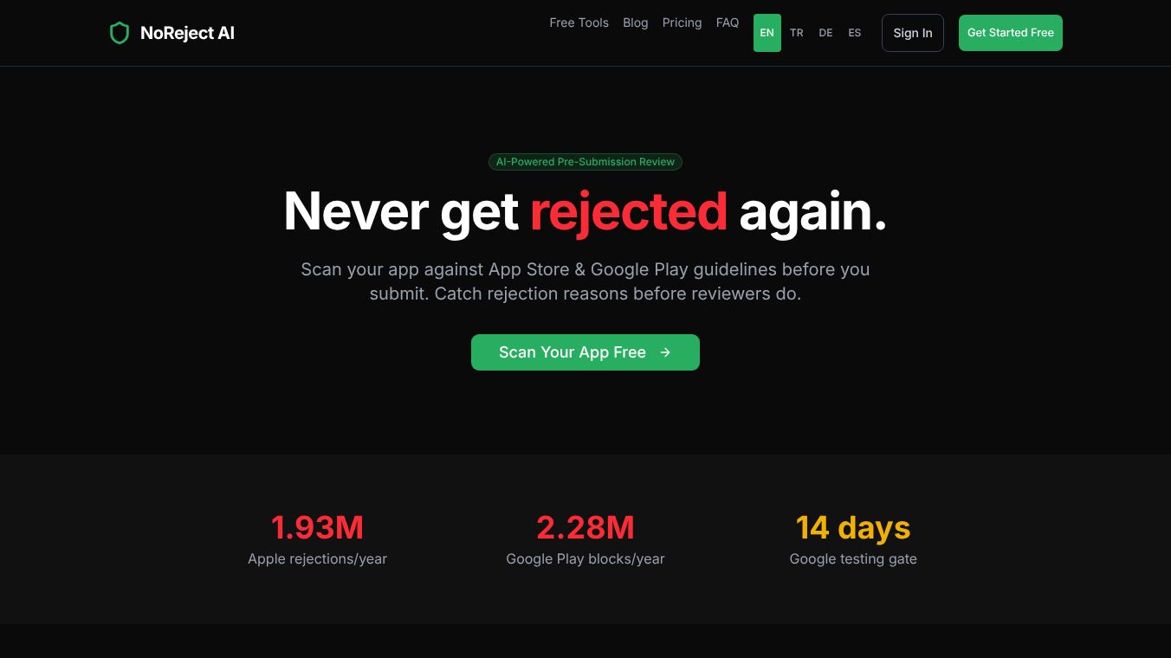Click the Get Started Free button
The width and height of the screenshot is (1171, 658).
pyautogui.click(x=1010, y=33)
